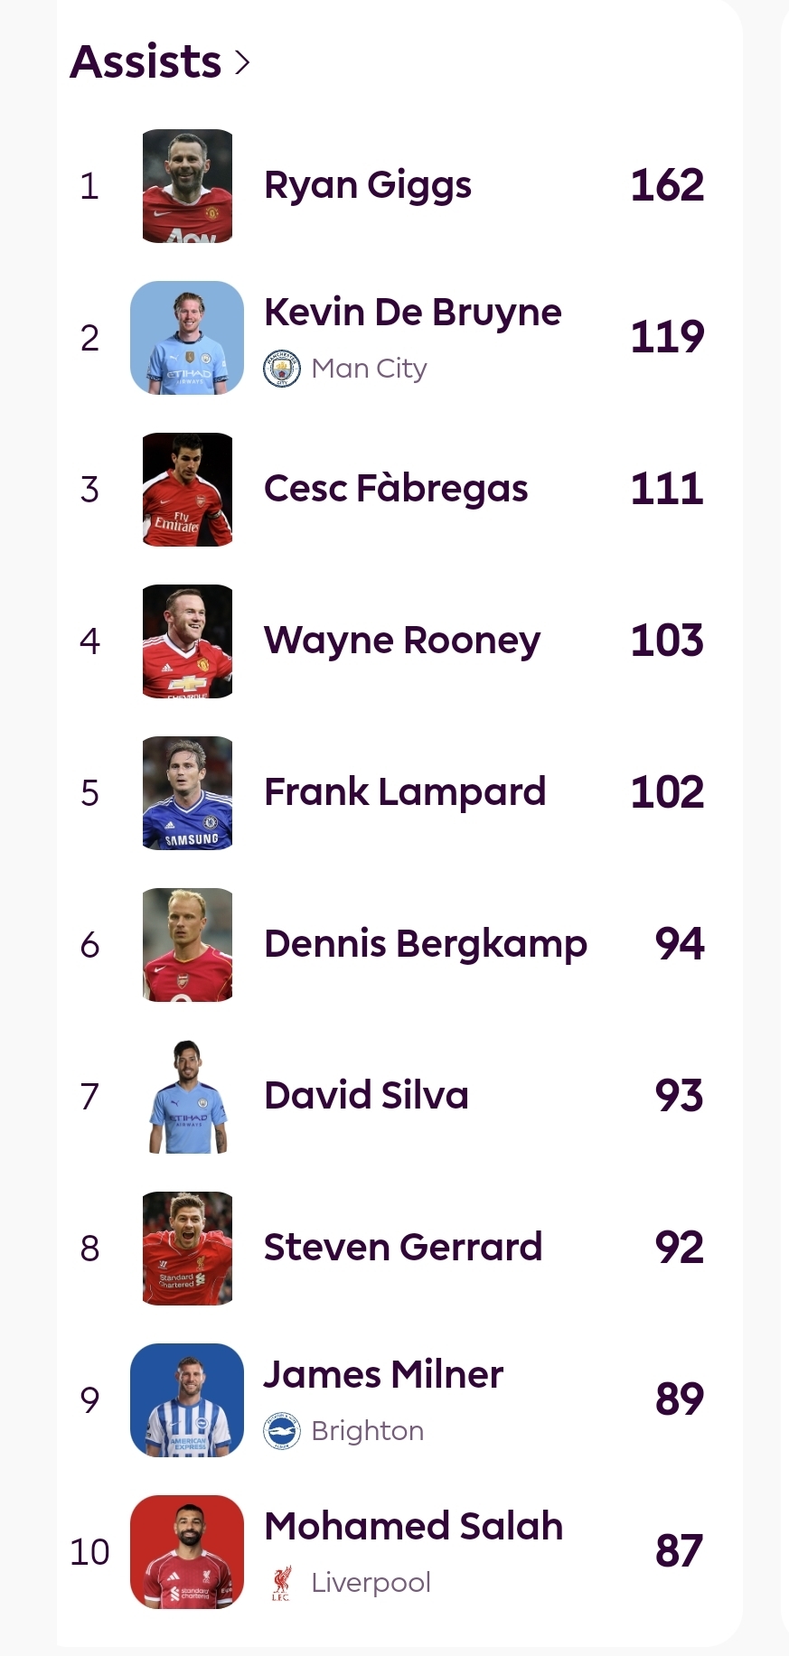Expand the Assists chevron arrow
Image resolution: width=789 pixels, height=1656 pixels.
241,62
